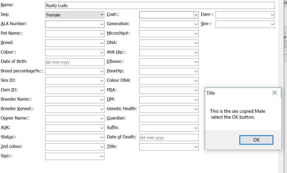The height and width of the screenshot is (173, 287).
Task: Open the ALA Number dropdown
Action: [102, 24]
